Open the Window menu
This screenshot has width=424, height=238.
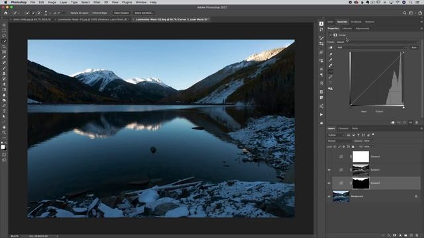click(x=141, y=2)
